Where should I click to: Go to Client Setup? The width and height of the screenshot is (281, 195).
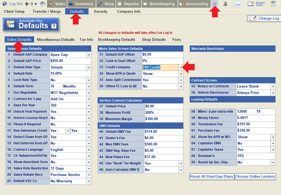point(14,12)
